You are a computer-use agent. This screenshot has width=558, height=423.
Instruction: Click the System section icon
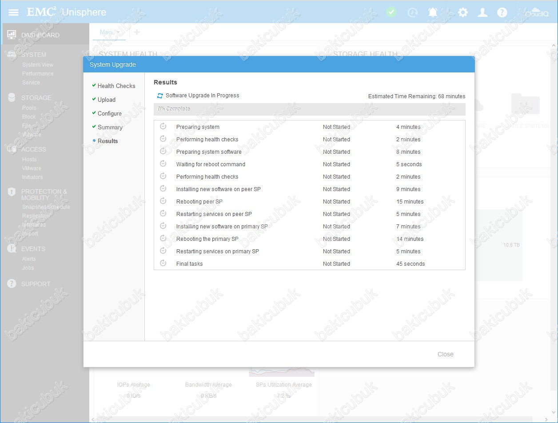point(12,55)
